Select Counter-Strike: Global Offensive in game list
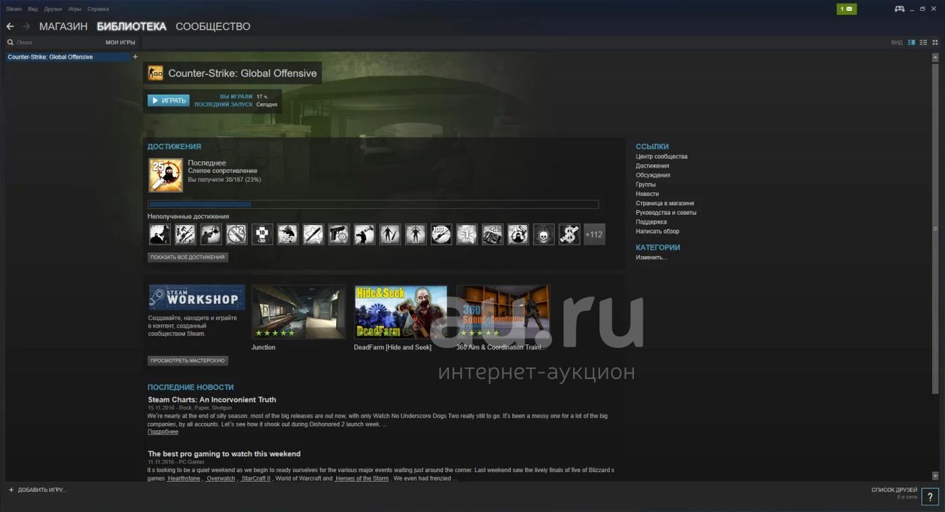 (67, 57)
